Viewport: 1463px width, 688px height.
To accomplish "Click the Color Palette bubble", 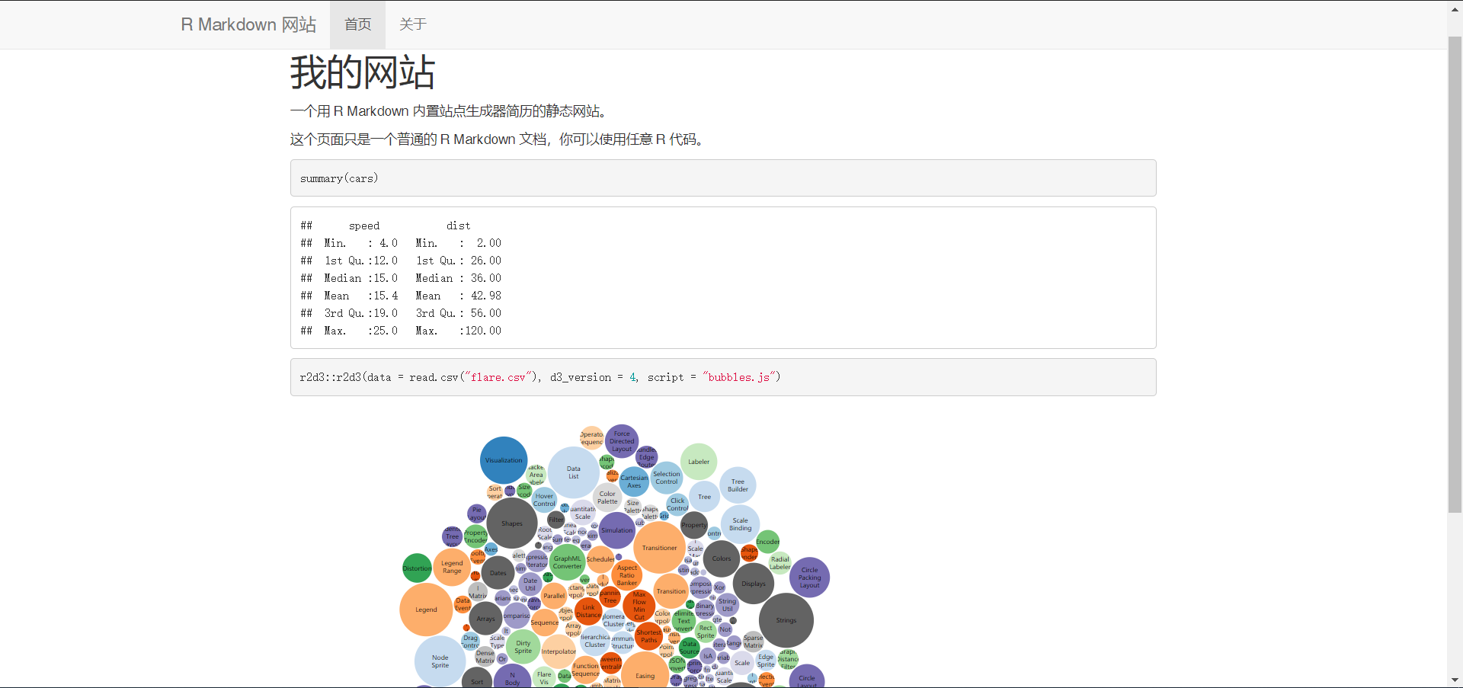I will point(607,498).
